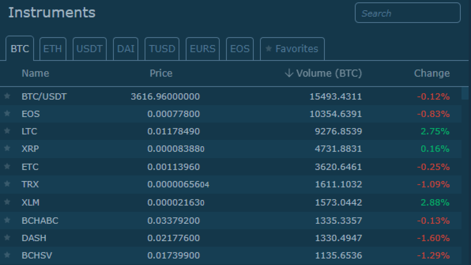Viewport: 471px width, 265px height.
Task: Select the EOS instrument name
Action: coord(31,114)
